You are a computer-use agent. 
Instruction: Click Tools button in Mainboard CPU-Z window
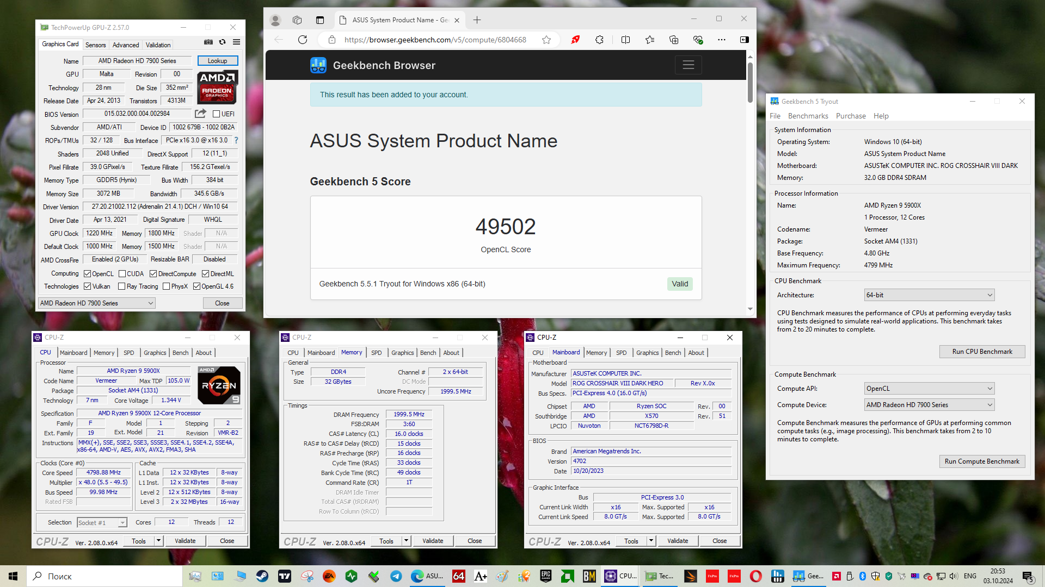pyautogui.click(x=631, y=541)
